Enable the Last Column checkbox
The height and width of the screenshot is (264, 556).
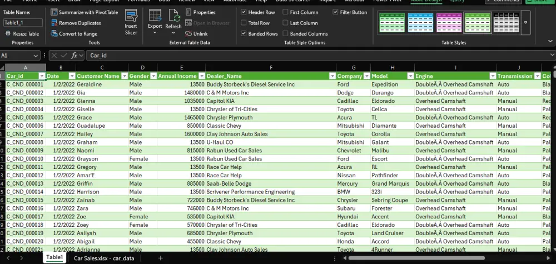click(285, 23)
